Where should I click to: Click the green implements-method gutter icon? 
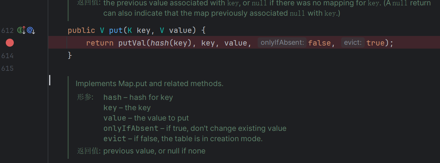22,30
